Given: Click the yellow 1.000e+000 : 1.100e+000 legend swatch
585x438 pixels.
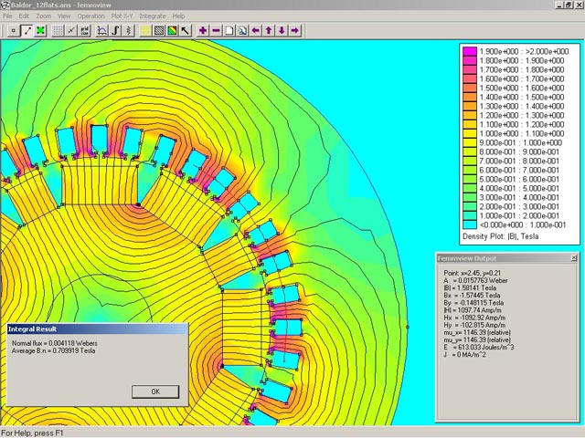Looking at the screenshot, I should (x=470, y=133).
